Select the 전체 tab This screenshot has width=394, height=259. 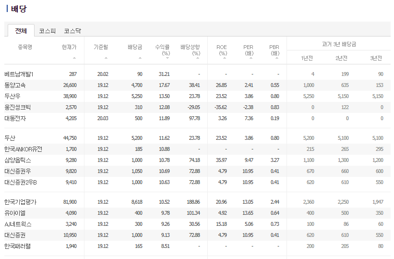click(x=21, y=31)
